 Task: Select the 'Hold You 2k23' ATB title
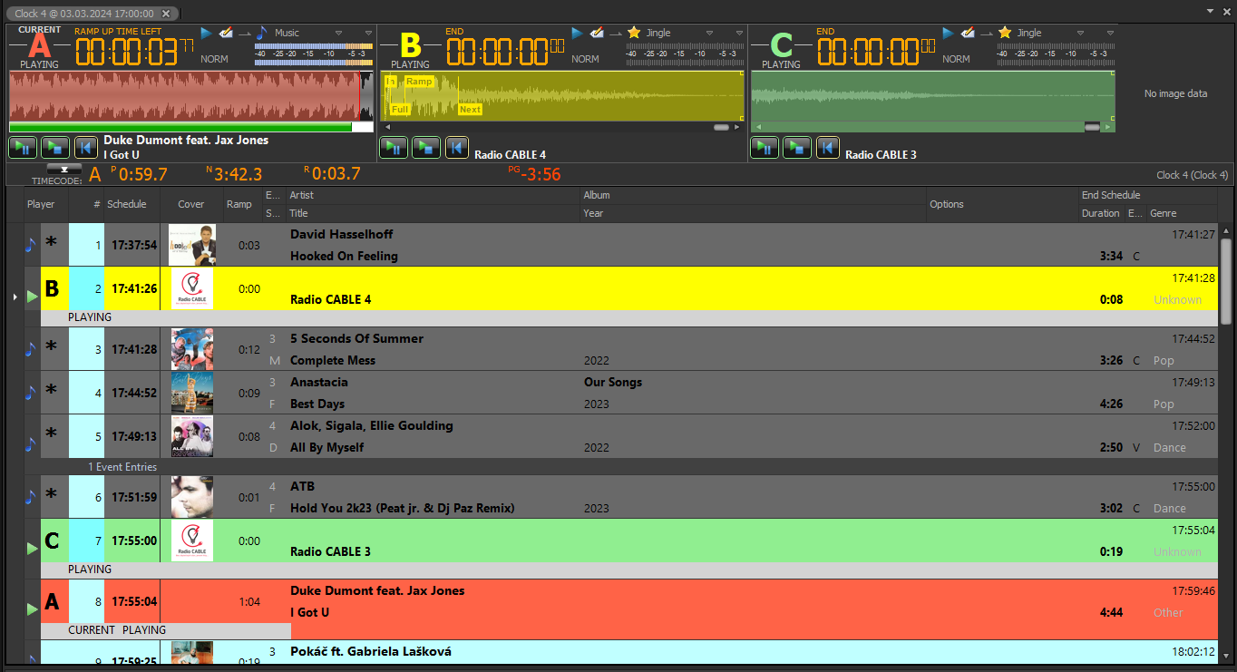coord(402,508)
